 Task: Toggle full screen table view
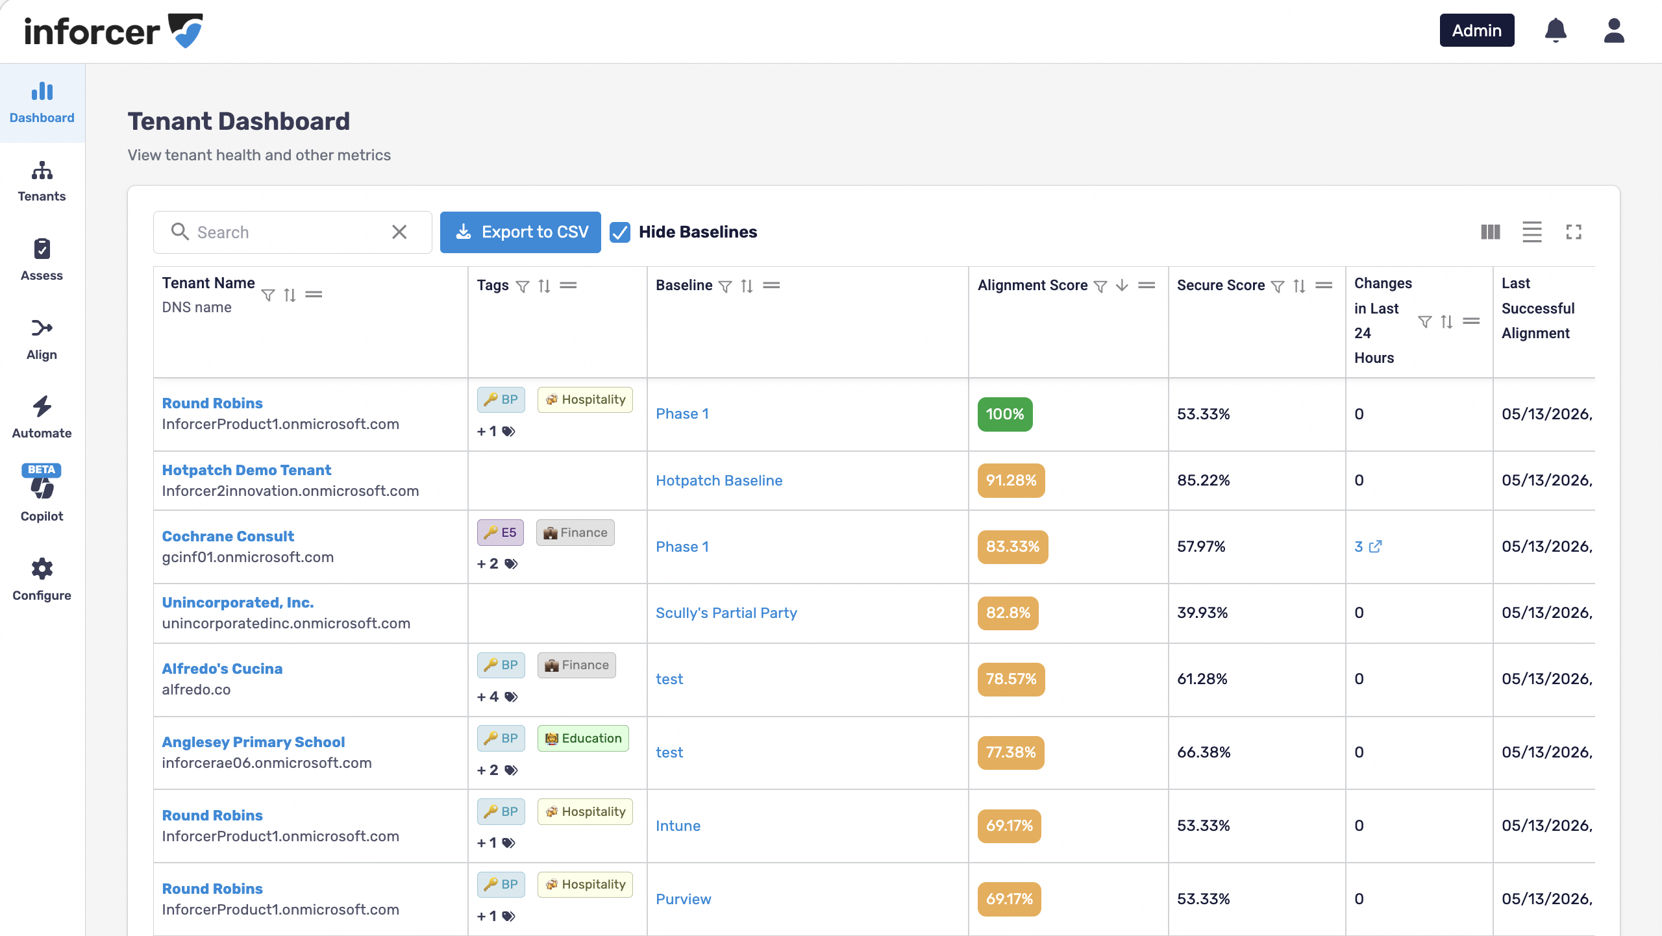[1574, 232]
